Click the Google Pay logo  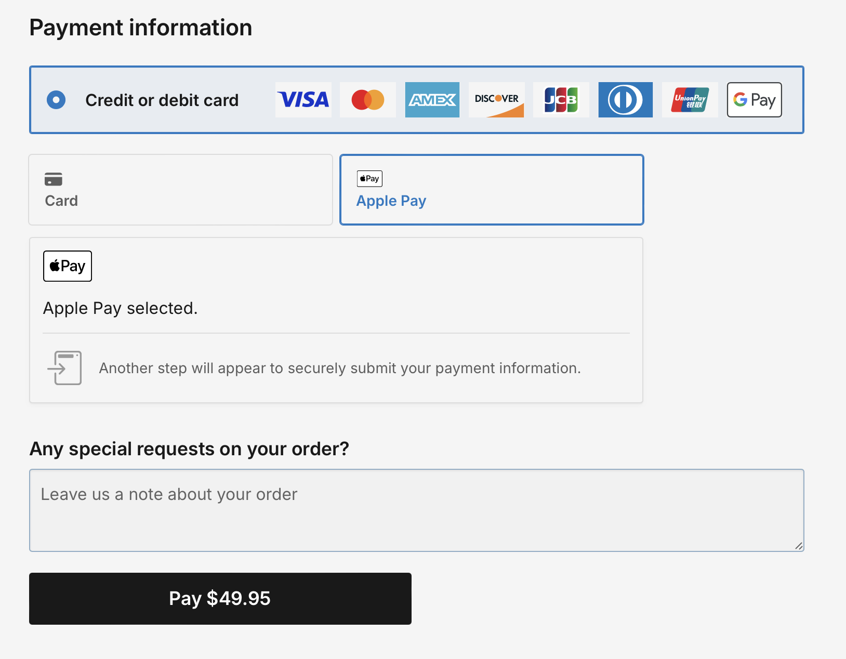[x=755, y=100]
